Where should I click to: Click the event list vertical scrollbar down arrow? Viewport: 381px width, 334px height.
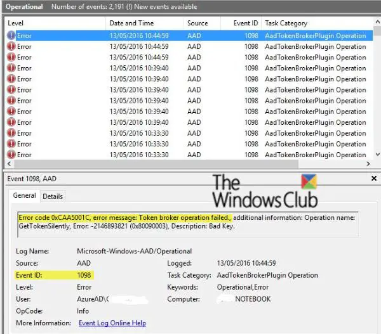point(377,154)
